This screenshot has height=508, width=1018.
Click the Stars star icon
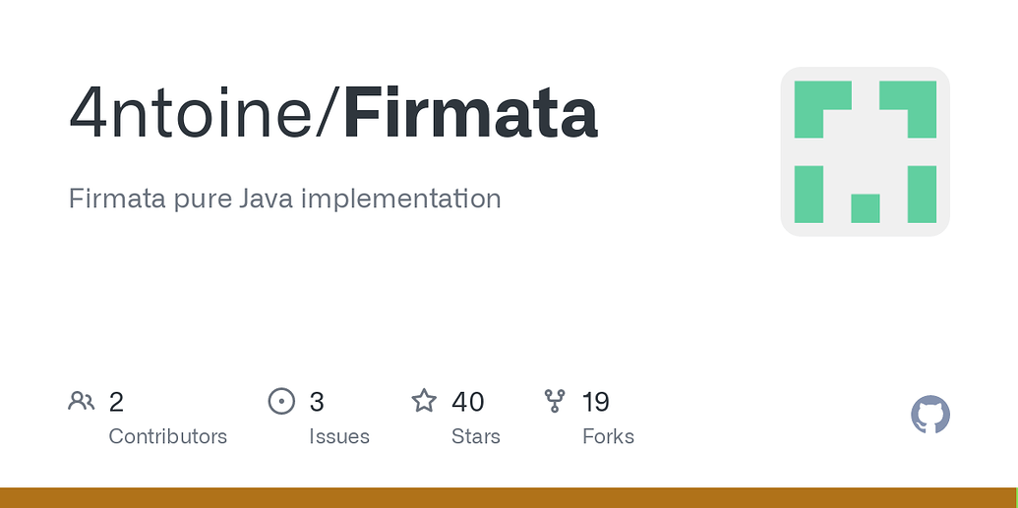click(424, 401)
